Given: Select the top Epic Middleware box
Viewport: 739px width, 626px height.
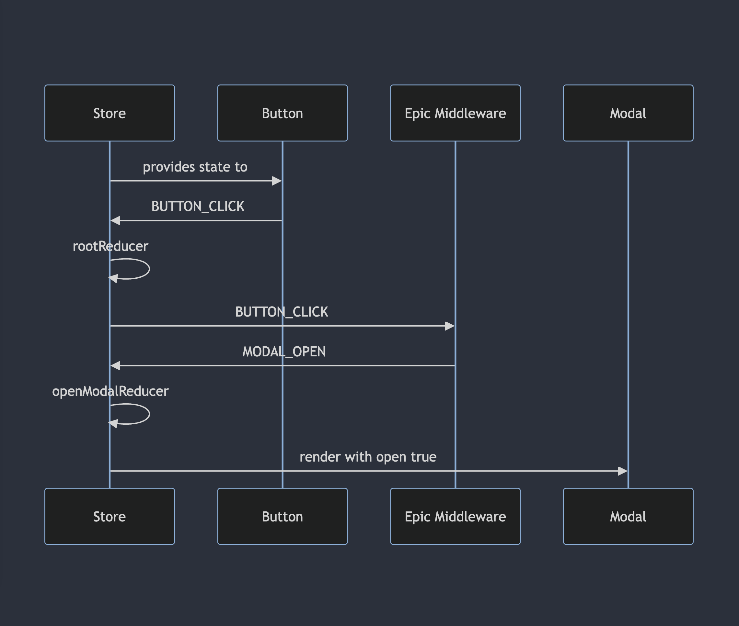Looking at the screenshot, I should click(x=455, y=113).
